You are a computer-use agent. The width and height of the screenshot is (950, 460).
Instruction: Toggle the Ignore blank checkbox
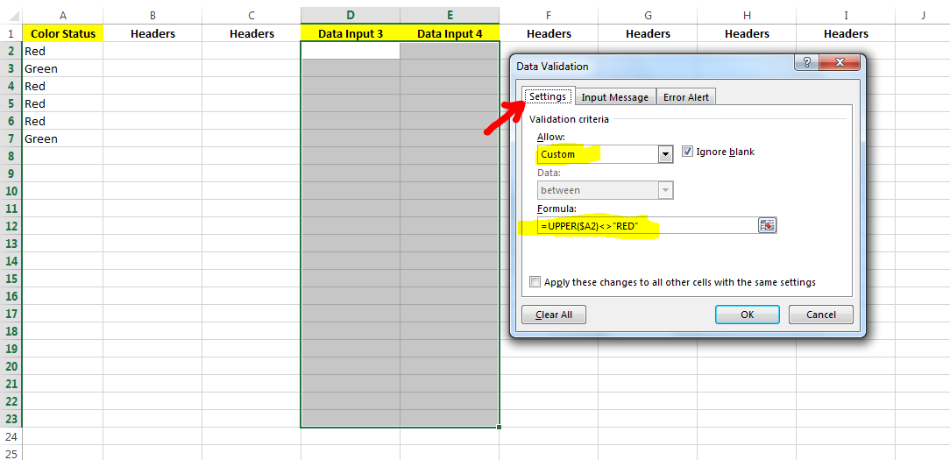point(687,152)
